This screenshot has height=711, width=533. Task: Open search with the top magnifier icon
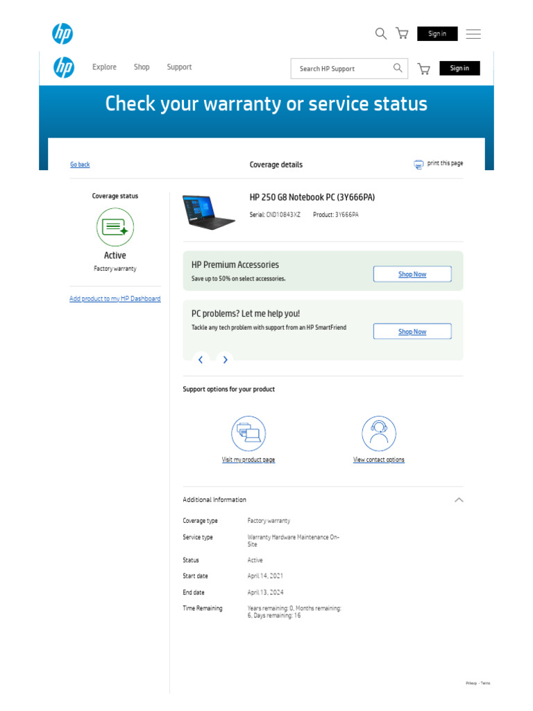(x=381, y=33)
